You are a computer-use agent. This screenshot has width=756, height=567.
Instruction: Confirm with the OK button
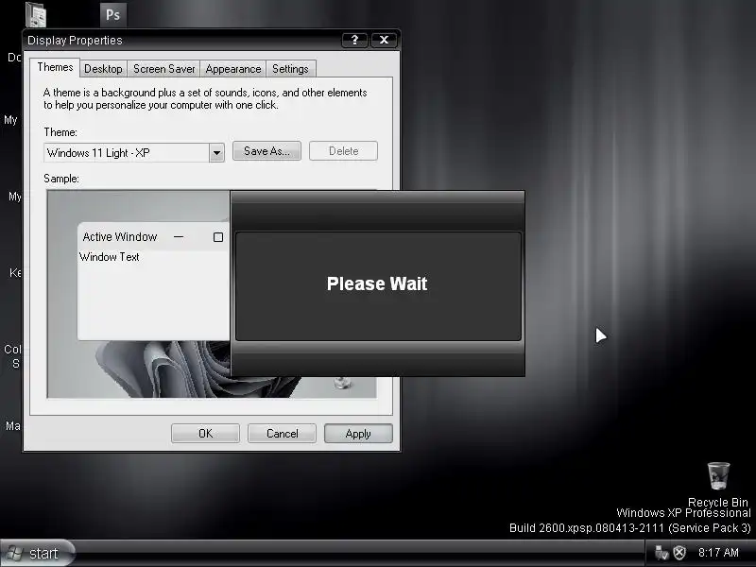pos(205,434)
